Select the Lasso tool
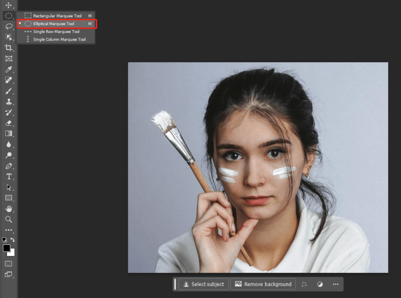Screen dimensions: 401x298 point(9,26)
